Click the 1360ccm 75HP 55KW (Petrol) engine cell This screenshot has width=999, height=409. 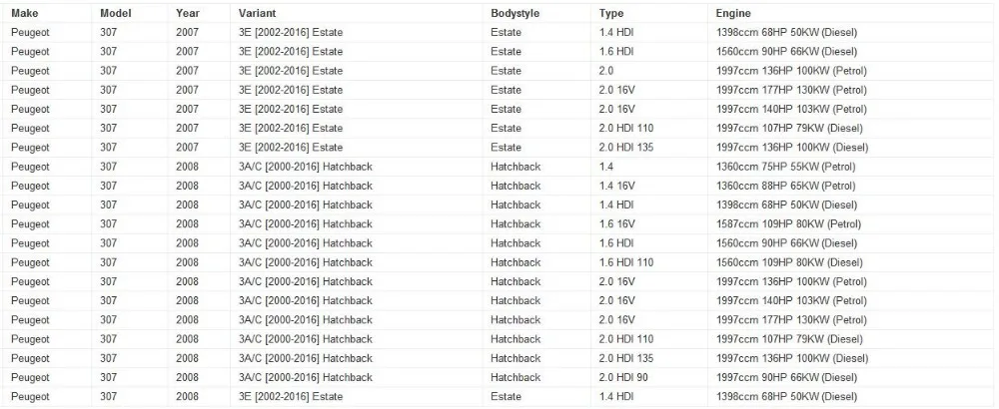pos(785,167)
